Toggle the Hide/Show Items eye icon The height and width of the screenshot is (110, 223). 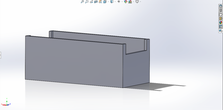click(x=119, y=2)
